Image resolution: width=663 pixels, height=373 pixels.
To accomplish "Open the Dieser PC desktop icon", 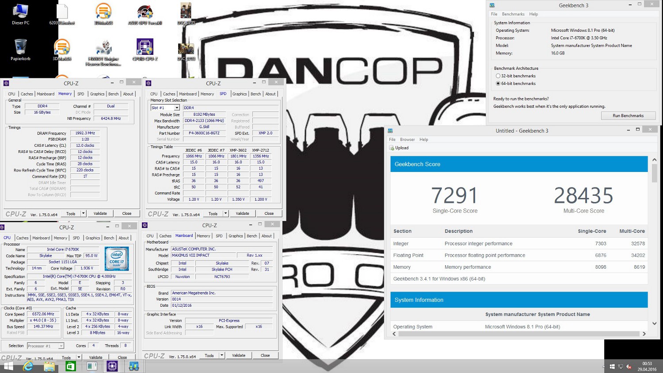I will coord(20,14).
